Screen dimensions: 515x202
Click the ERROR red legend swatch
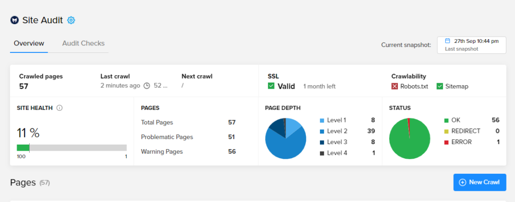click(x=446, y=142)
